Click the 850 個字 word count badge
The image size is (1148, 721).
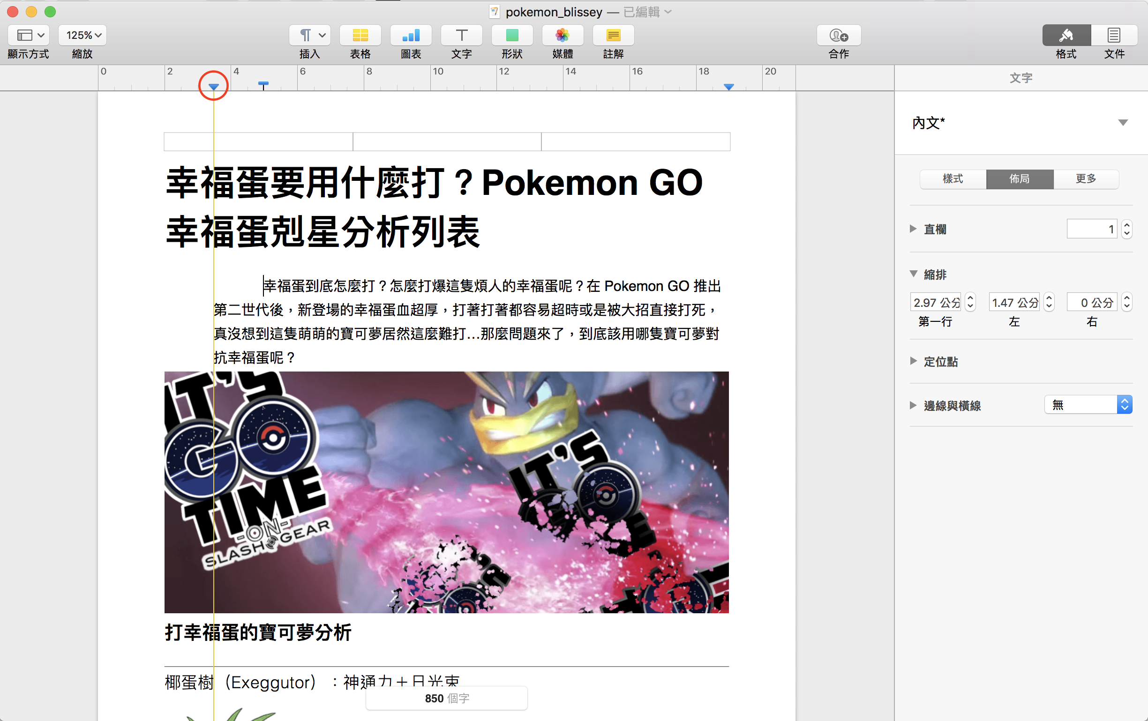tap(447, 698)
